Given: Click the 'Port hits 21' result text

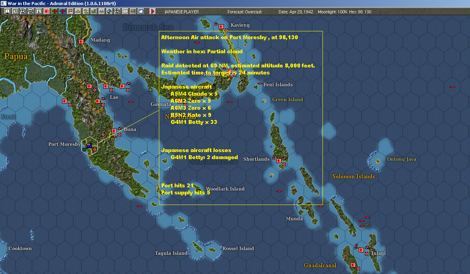Looking at the screenshot, I should click(x=177, y=185).
